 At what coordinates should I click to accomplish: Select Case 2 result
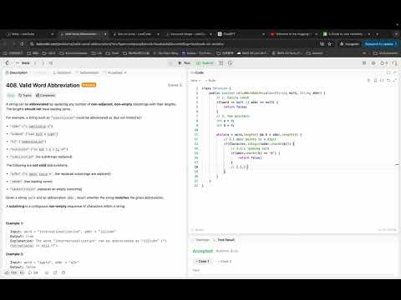coord(225,262)
